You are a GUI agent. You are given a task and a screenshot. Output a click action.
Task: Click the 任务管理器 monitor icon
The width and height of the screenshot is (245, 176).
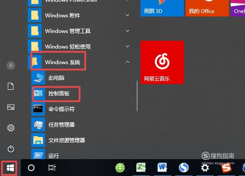[38, 124]
